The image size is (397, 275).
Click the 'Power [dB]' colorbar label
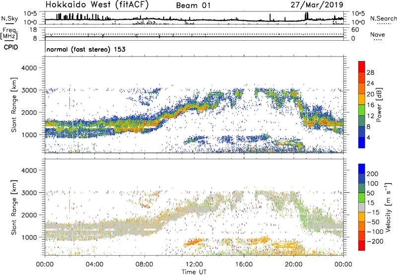pyautogui.click(x=379, y=105)
